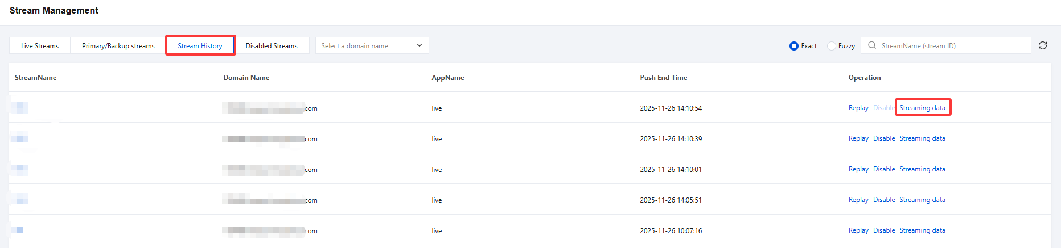Screen dimensions: 1061x248
Task: Click the magnifier search icon
Action: (871, 45)
